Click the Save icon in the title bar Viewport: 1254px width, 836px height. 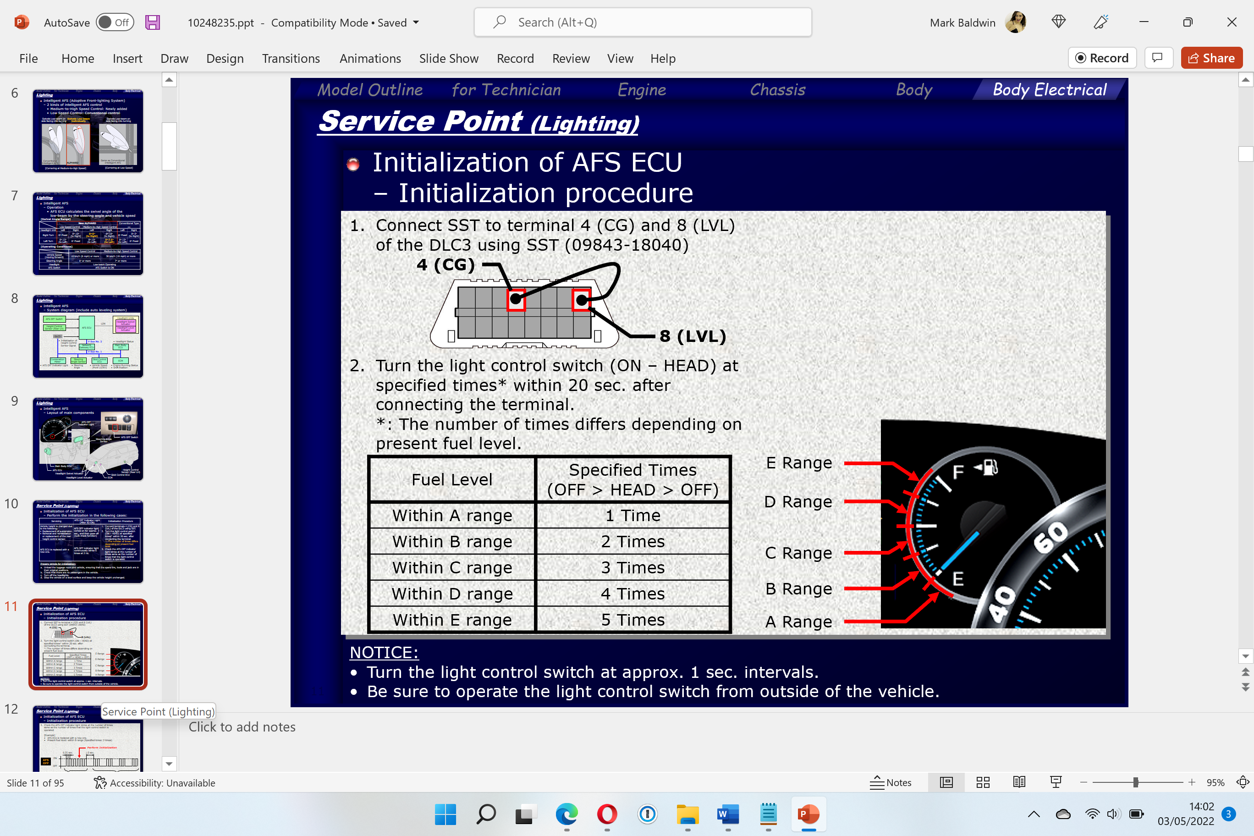click(153, 22)
